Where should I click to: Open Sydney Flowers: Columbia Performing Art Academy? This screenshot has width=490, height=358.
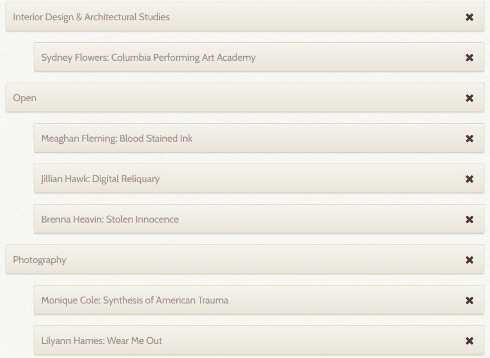pos(148,57)
